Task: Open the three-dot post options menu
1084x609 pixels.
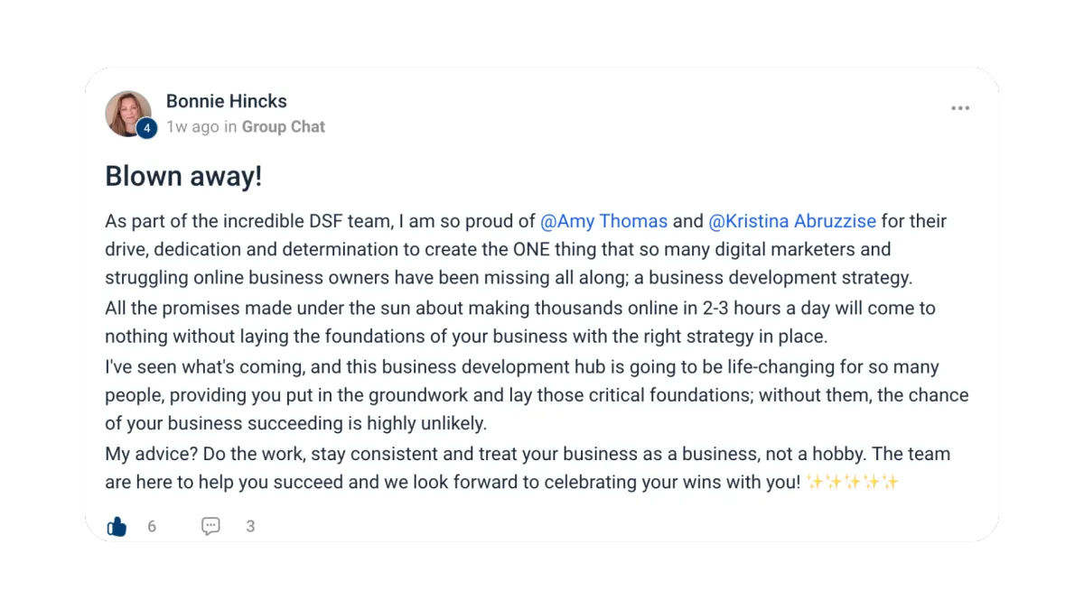Action: pyautogui.click(x=959, y=108)
